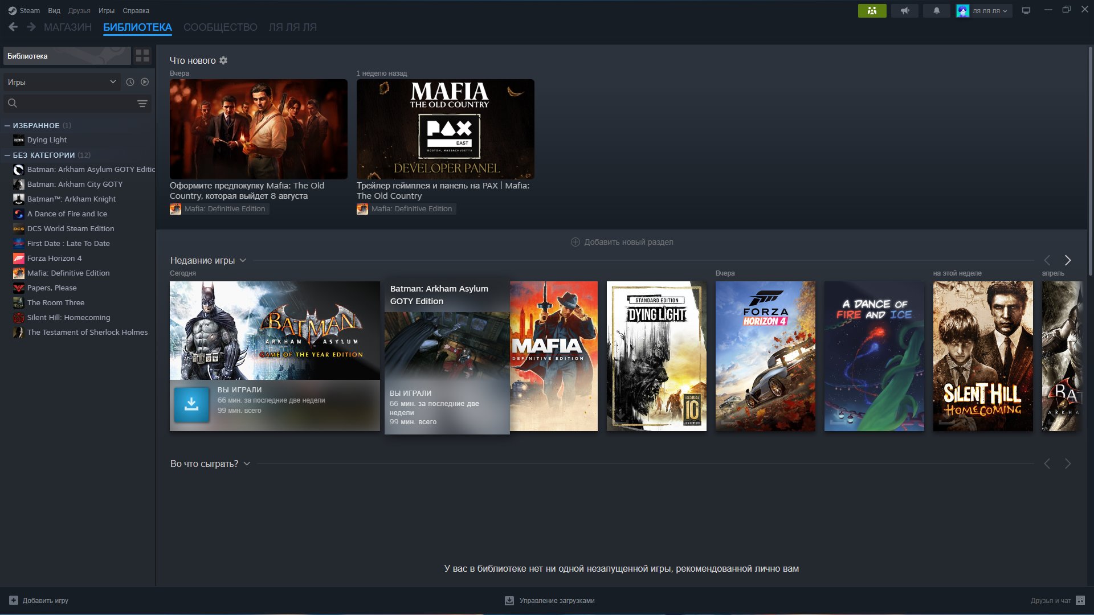Open the announcements megaphone icon

pos(904,11)
